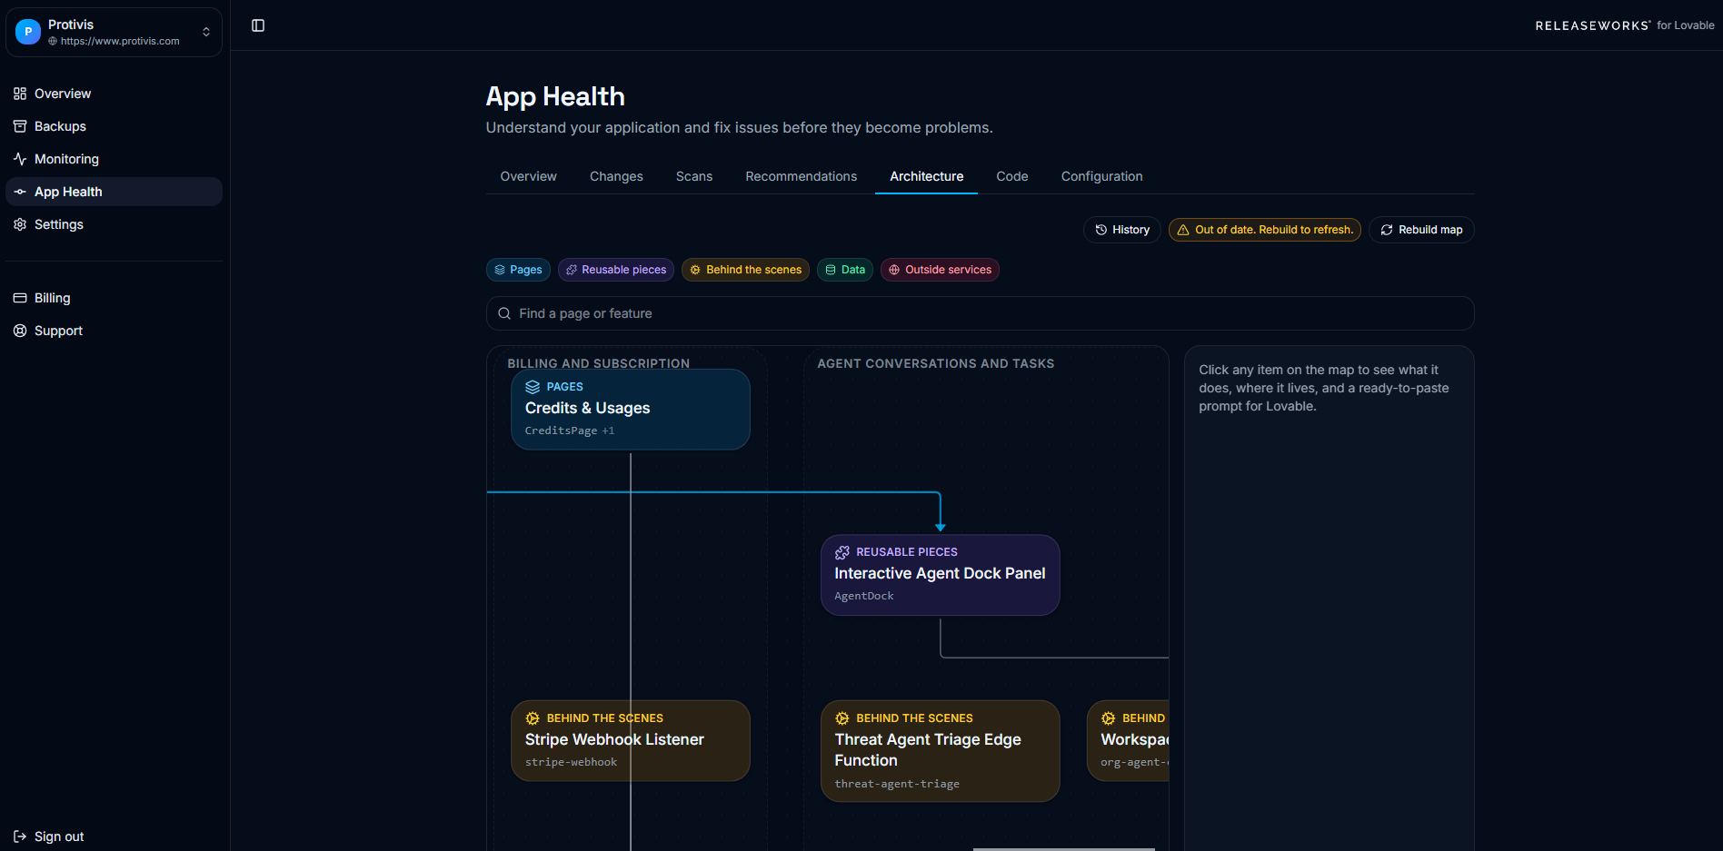Click the cog icon in Behind the scenes chip
The width and height of the screenshot is (1723, 851).
695,270
